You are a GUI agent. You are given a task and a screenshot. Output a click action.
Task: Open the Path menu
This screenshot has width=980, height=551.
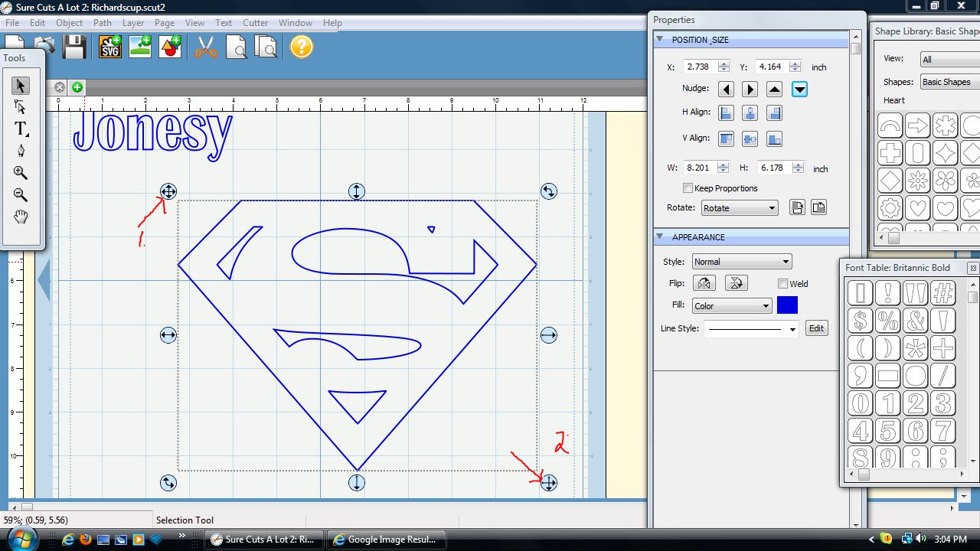pyautogui.click(x=103, y=23)
